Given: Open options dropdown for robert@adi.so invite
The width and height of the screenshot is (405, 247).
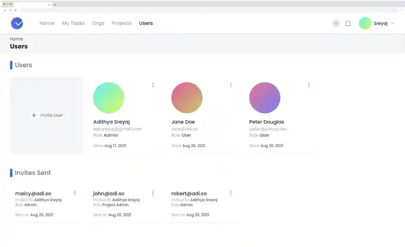Looking at the screenshot, I should pos(231,193).
